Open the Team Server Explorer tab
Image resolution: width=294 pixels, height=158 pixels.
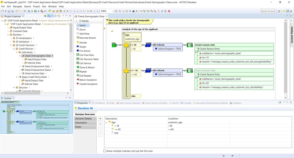[128, 103]
